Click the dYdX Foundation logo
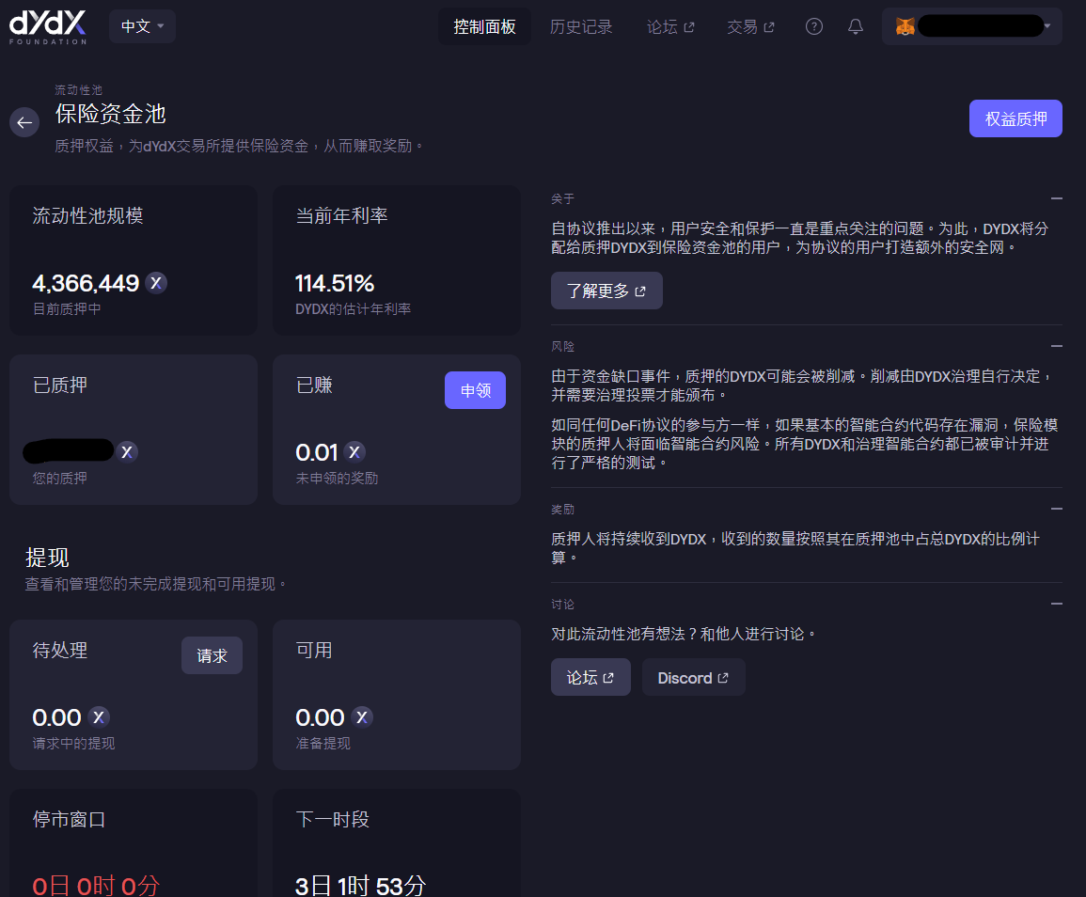Screen dimensions: 1086x897 (48, 27)
